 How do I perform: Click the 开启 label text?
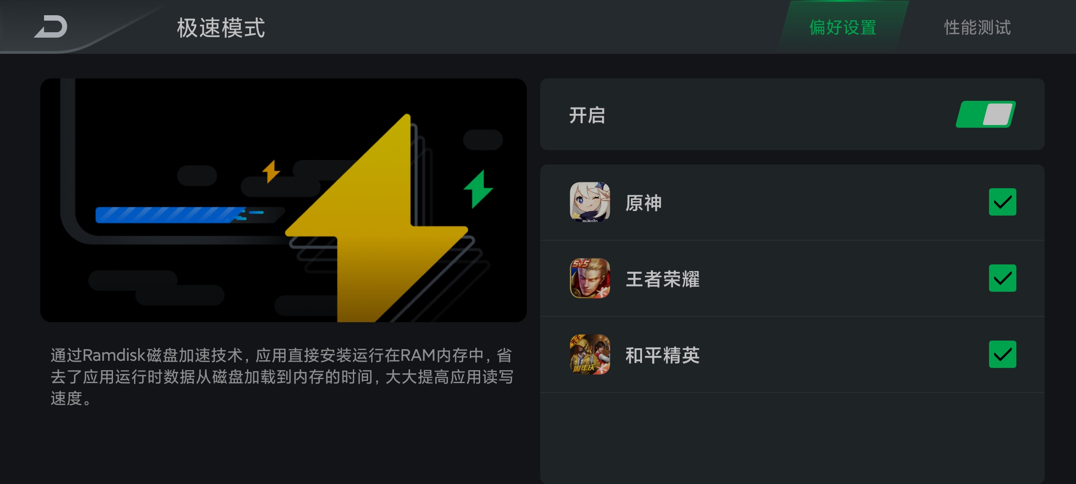tap(587, 115)
